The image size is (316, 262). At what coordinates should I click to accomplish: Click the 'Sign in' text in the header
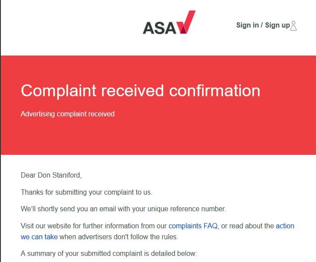click(x=247, y=25)
